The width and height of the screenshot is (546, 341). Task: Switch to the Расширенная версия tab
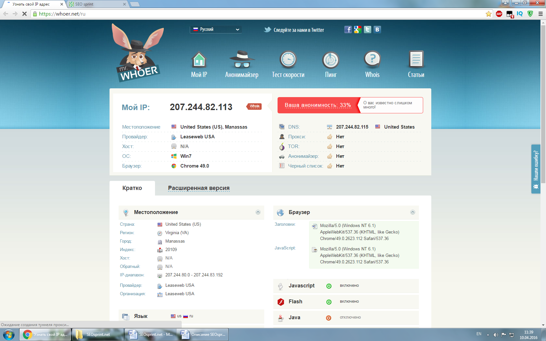pyautogui.click(x=199, y=188)
